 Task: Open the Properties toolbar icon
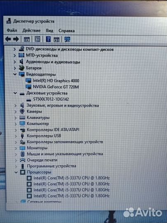[38, 39]
